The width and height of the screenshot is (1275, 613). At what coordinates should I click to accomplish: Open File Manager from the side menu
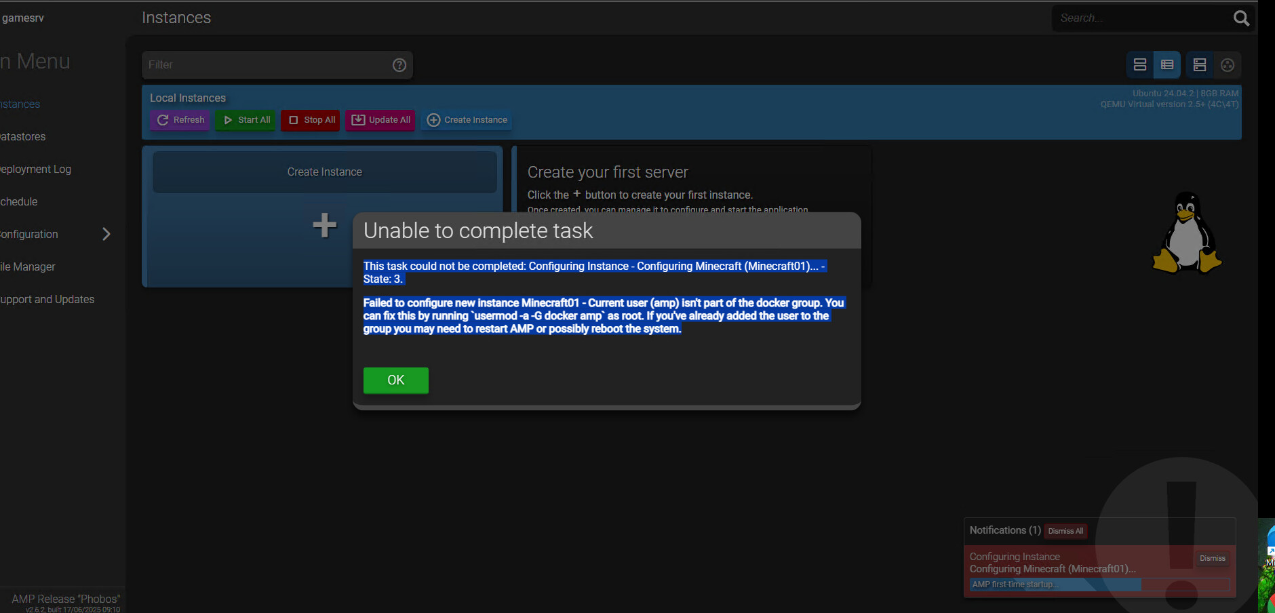28,267
